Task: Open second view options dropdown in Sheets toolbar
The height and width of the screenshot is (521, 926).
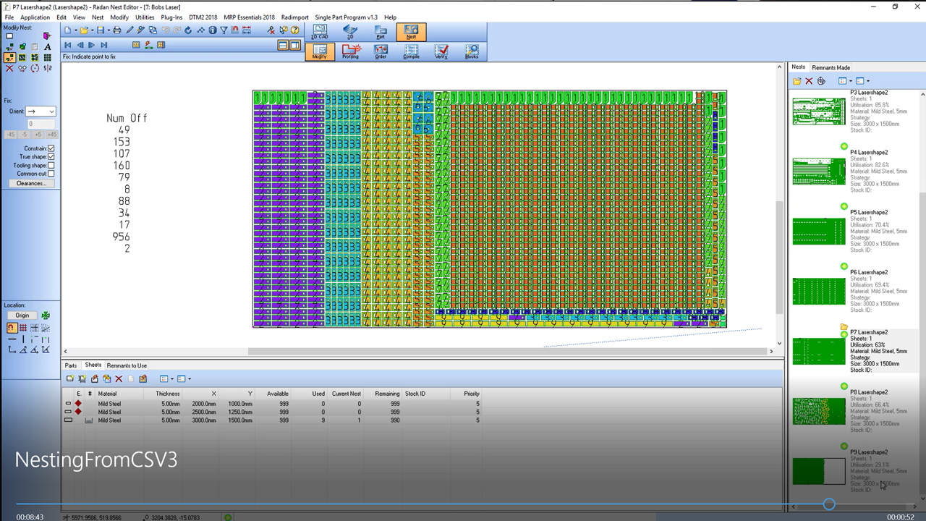Action: click(x=190, y=378)
